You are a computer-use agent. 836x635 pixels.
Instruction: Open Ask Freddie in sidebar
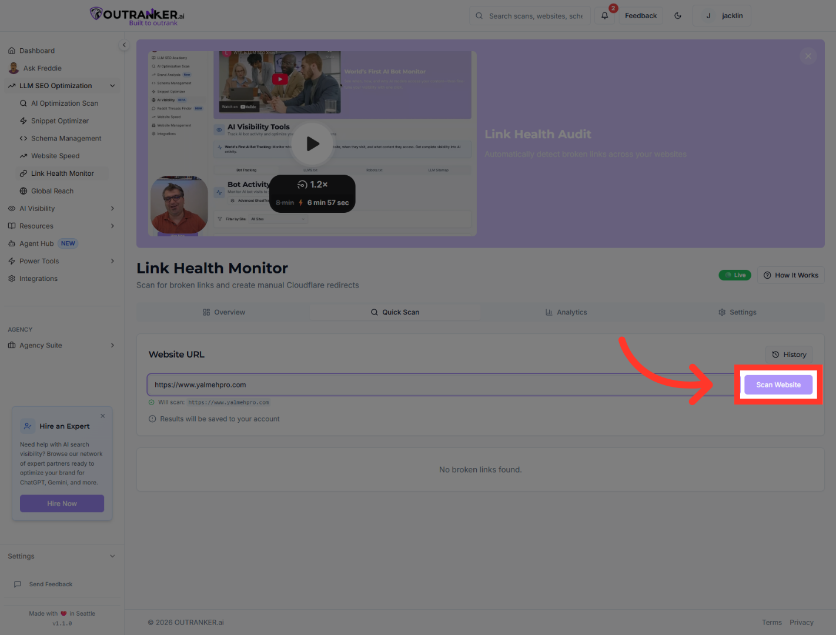click(x=42, y=68)
